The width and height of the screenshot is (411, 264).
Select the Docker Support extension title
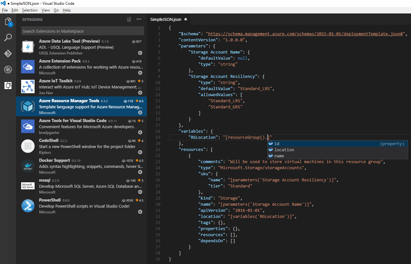click(x=54, y=160)
